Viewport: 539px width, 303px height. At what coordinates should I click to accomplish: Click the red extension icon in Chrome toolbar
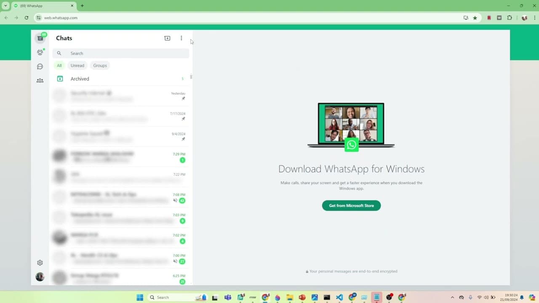[x=489, y=18]
